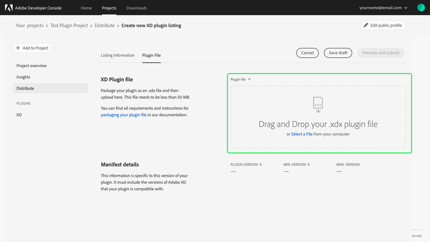Image resolution: width=430 pixels, height=242 pixels.
Task: Click the Manifest details heading
Action: 120,165
